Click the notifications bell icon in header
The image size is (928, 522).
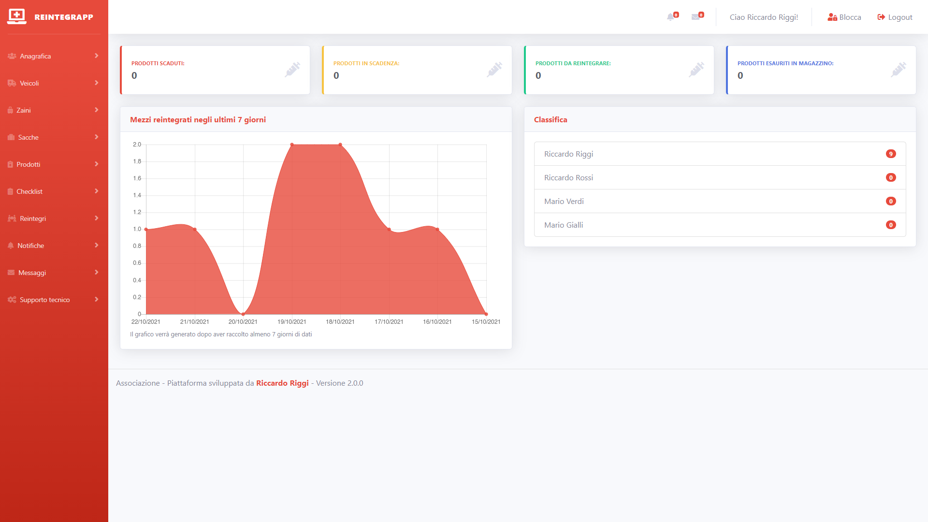coord(671,17)
